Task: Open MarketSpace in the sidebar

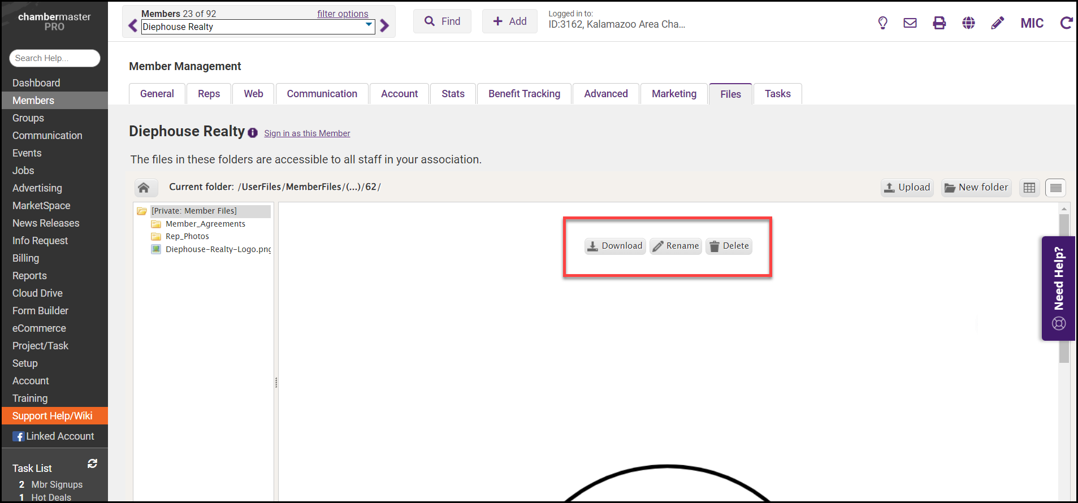Action: (x=55, y=206)
